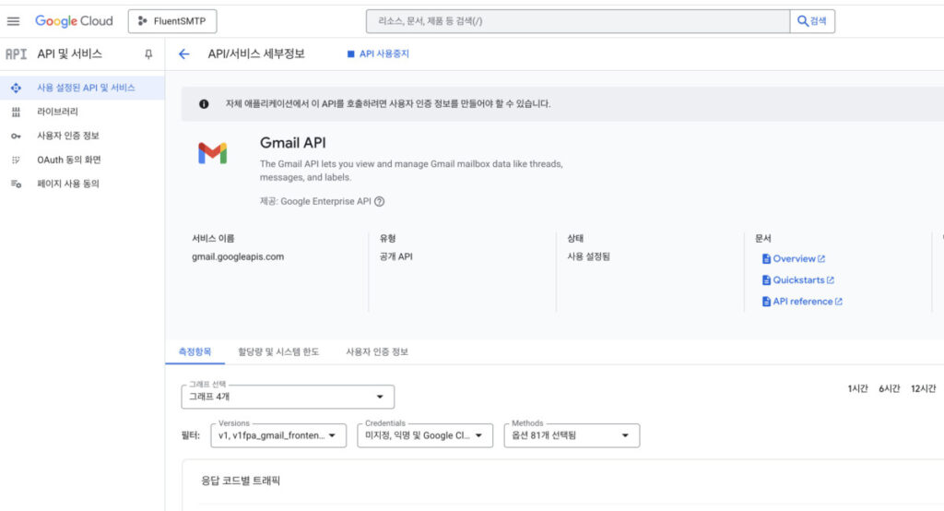Click the 응답 코드별 트래픽 chart title
944x511 pixels.
(241, 481)
